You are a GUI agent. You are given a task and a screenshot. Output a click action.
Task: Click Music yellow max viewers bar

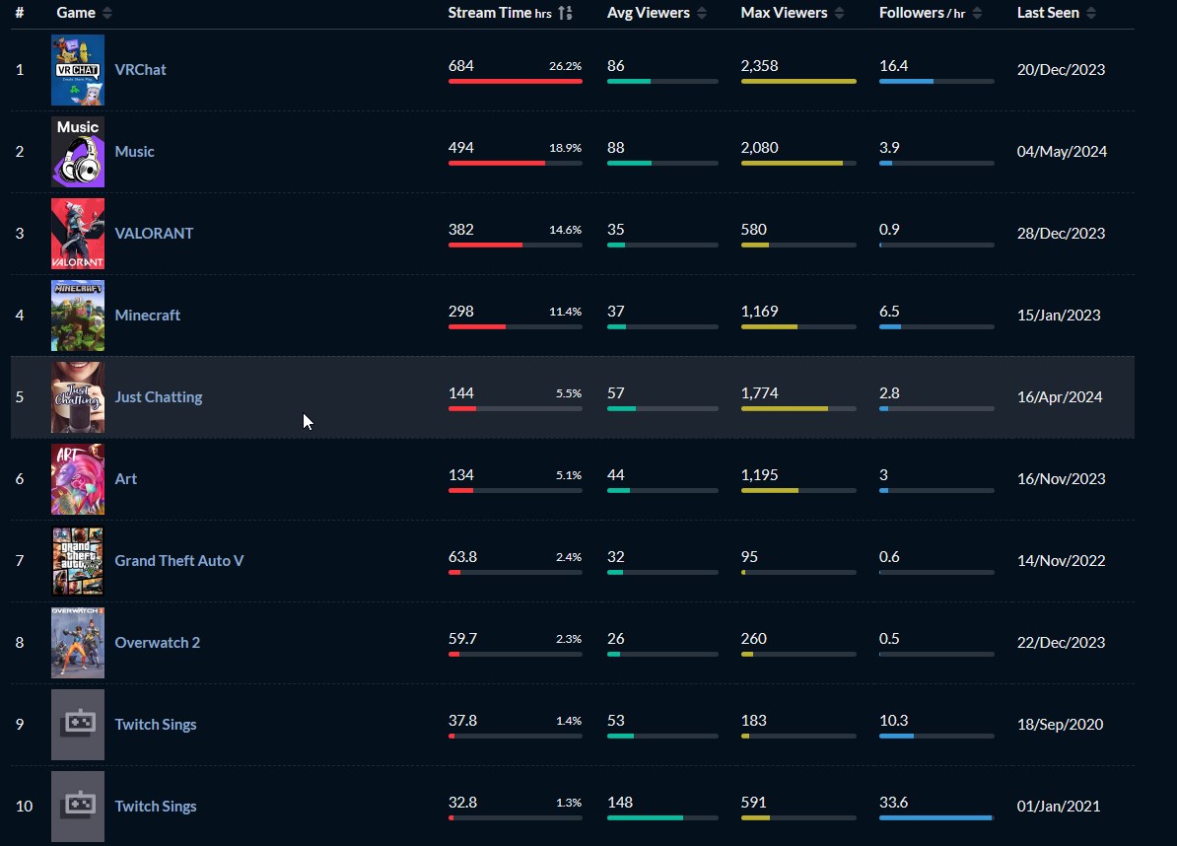click(x=792, y=163)
